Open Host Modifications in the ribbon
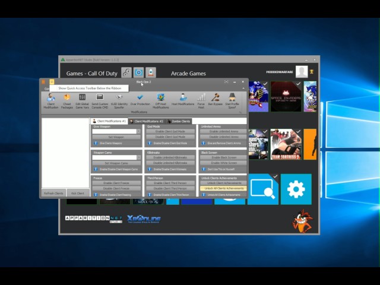 (183, 100)
